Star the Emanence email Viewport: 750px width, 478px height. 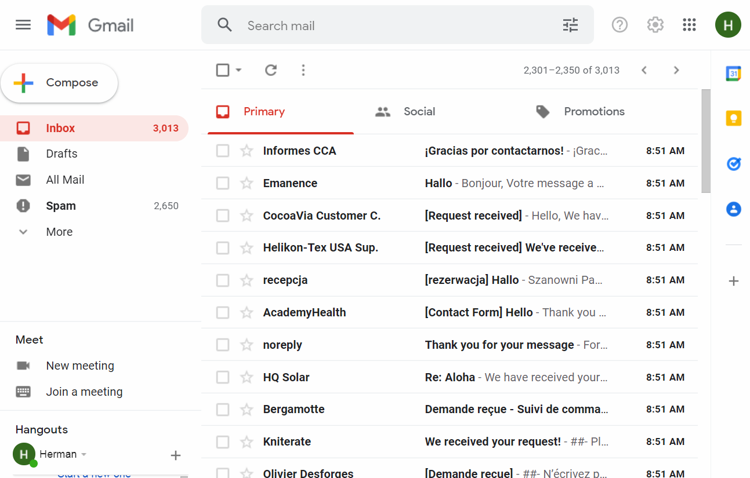click(247, 183)
